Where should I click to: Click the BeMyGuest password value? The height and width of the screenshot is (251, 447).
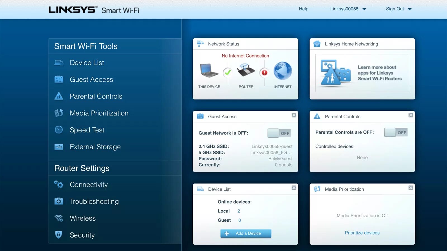tap(280, 159)
